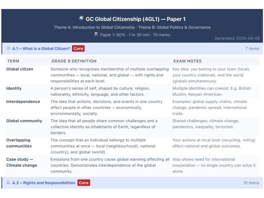The image size is (264, 198).
Task: Click the red Core badge in the A.1 header
Action: (78, 49)
